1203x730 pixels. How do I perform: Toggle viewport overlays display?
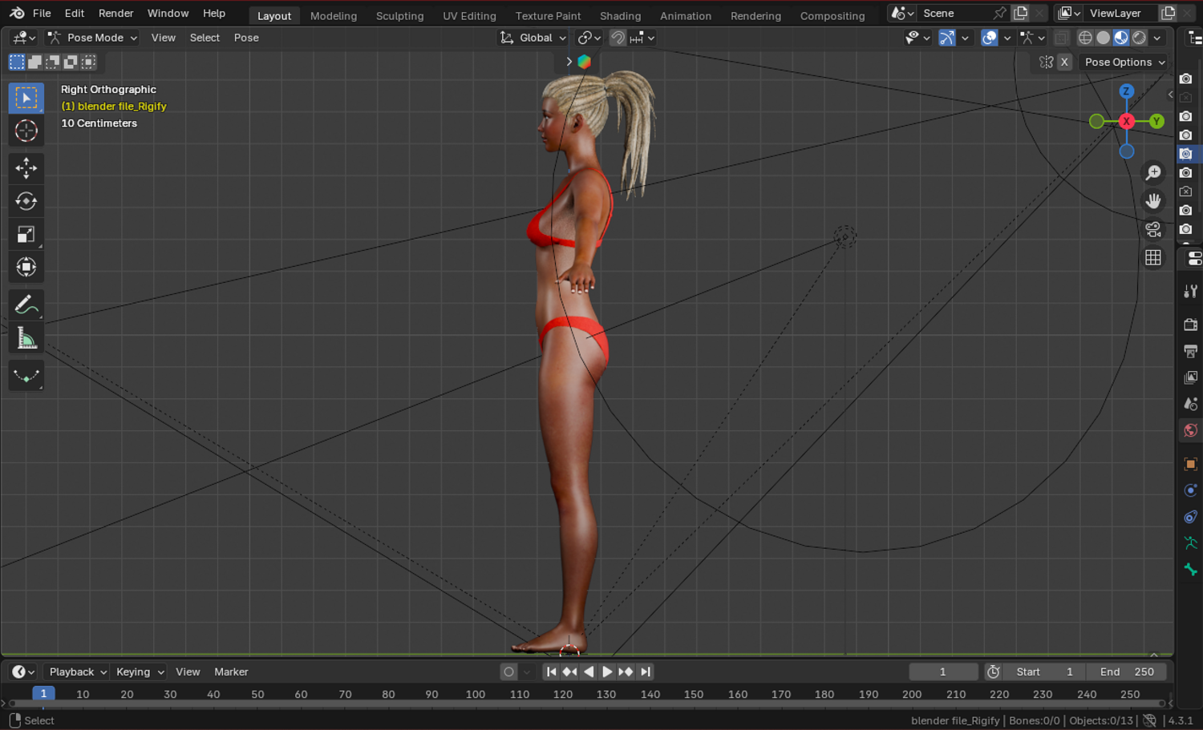coord(990,38)
